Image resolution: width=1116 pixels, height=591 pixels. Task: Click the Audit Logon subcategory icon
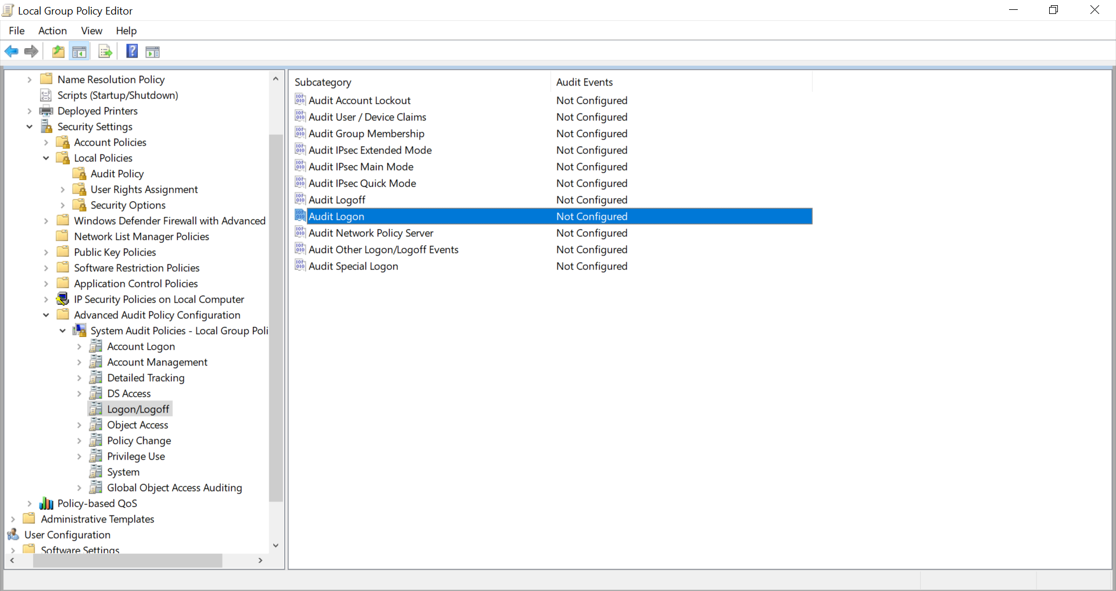click(x=301, y=216)
